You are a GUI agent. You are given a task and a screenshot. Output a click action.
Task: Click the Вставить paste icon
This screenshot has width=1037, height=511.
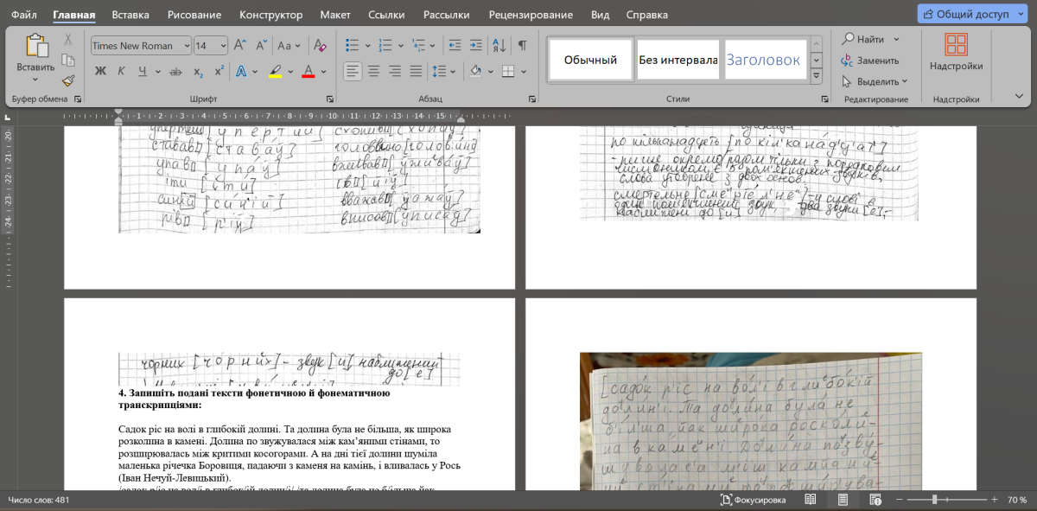click(35, 48)
